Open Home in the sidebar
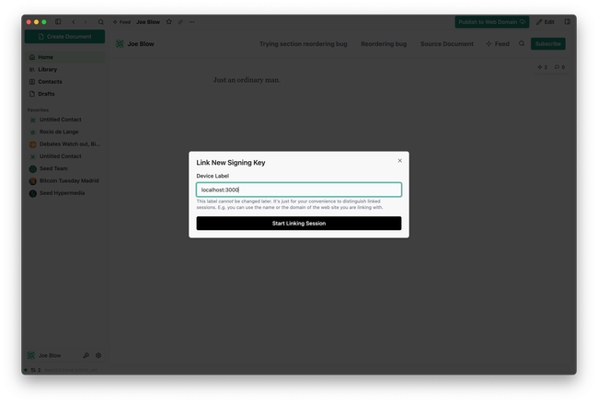The image size is (598, 403). 45,57
